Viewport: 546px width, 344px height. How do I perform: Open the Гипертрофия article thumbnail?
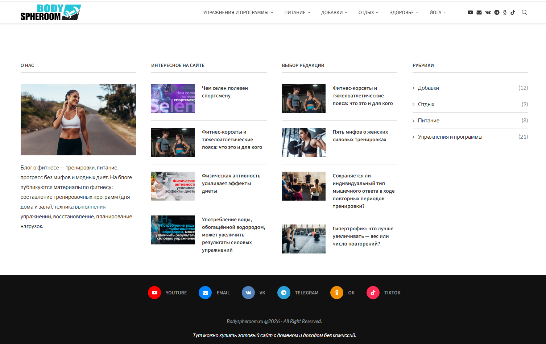303,239
